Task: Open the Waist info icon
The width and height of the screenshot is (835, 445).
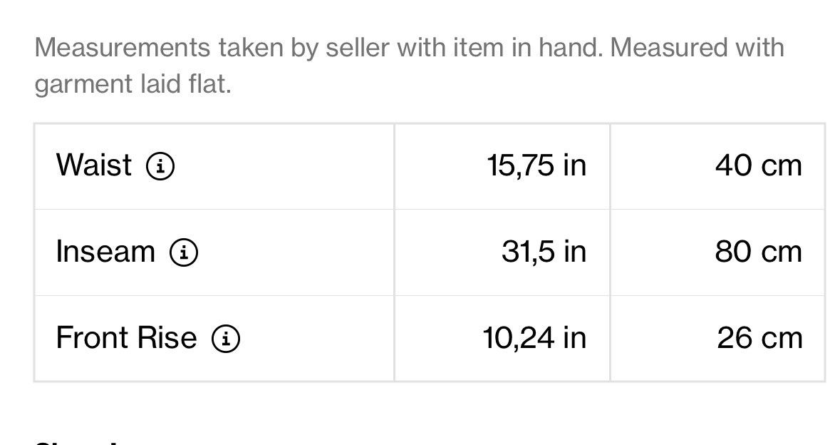Action: 160,165
